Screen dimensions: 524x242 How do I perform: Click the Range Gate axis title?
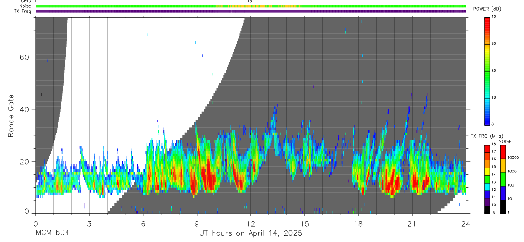tap(12, 116)
